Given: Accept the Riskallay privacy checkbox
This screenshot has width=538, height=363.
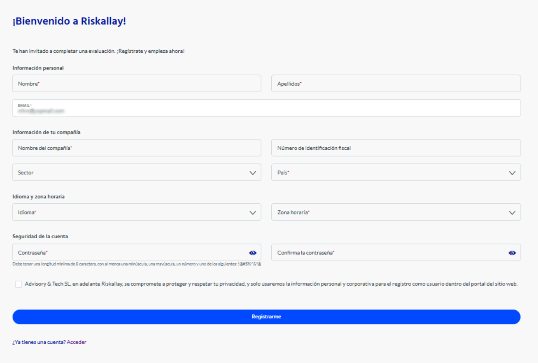Looking at the screenshot, I should (x=18, y=284).
